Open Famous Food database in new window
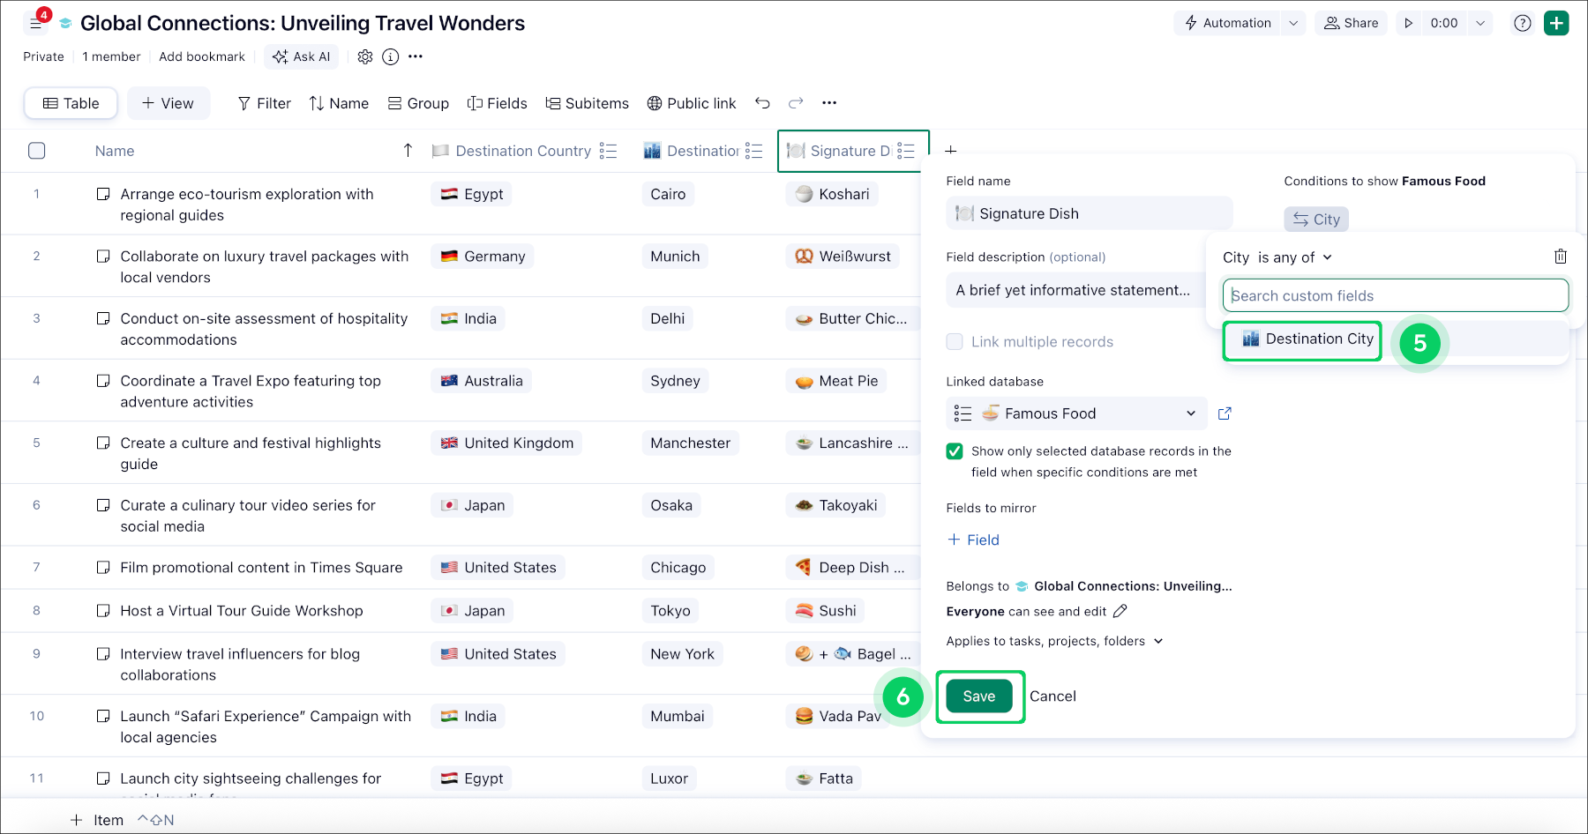Image resolution: width=1588 pixels, height=834 pixels. [1225, 413]
